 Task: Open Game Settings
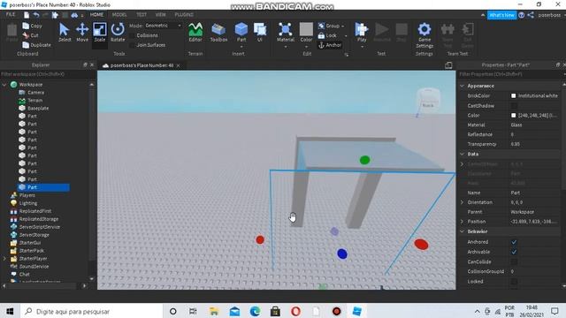(424, 35)
